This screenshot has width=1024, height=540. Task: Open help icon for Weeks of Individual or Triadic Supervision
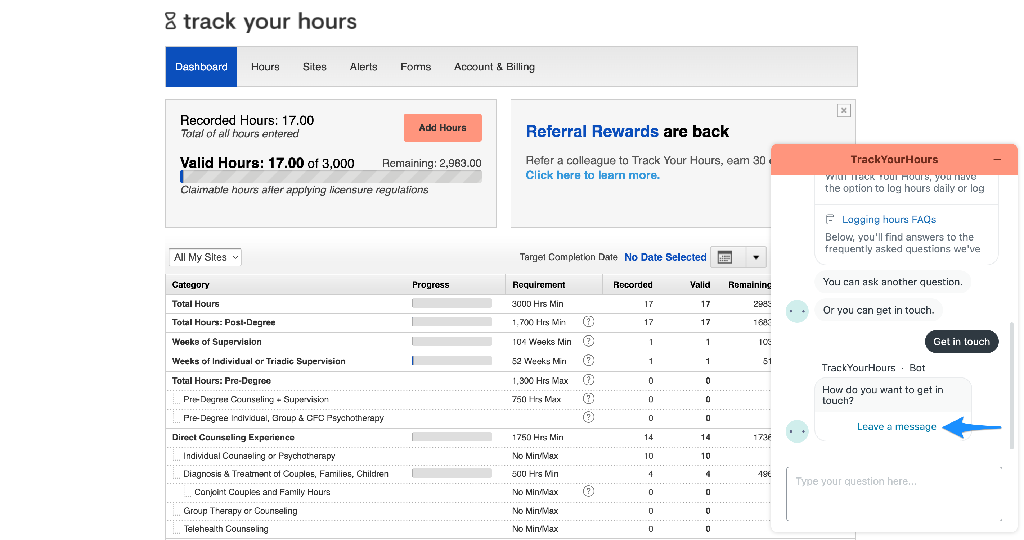[x=588, y=361]
